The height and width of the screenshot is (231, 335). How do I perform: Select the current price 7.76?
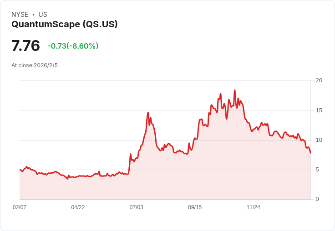point(25,46)
